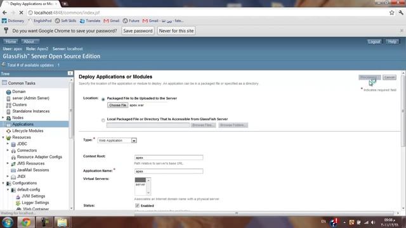This screenshot has height=228, width=406.
Task: Click the Choose File button
Action: (x=117, y=105)
